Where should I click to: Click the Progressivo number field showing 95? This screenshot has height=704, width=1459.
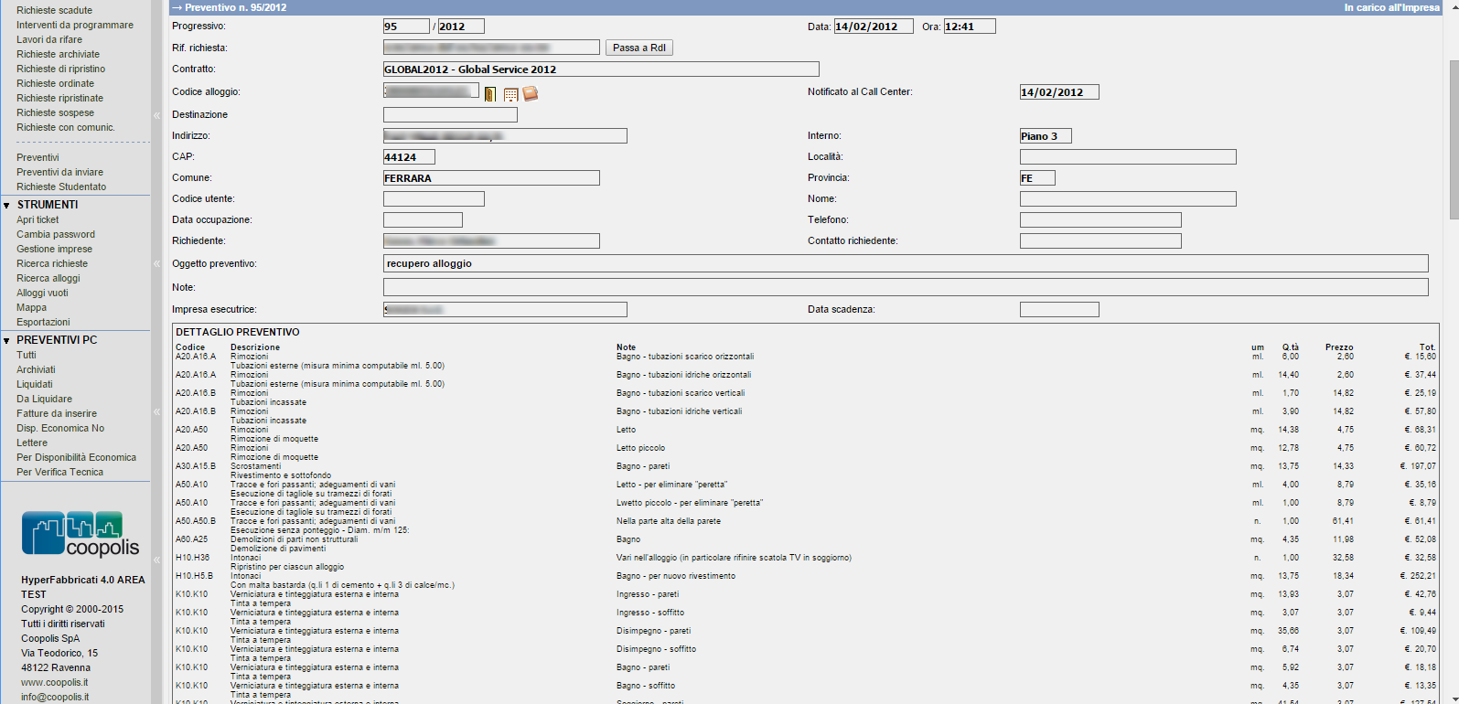[x=406, y=27]
